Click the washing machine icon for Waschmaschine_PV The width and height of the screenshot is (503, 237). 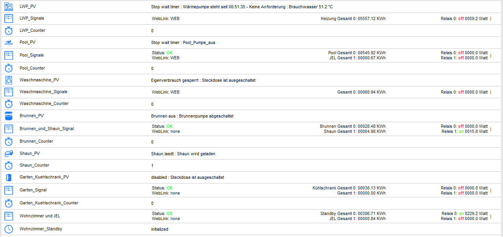tap(9, 80)
